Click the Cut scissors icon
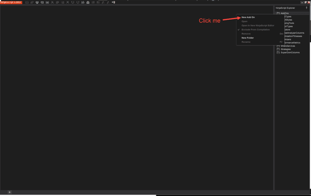The width and height of the screenshot is (311, 196). click(52, 2)
